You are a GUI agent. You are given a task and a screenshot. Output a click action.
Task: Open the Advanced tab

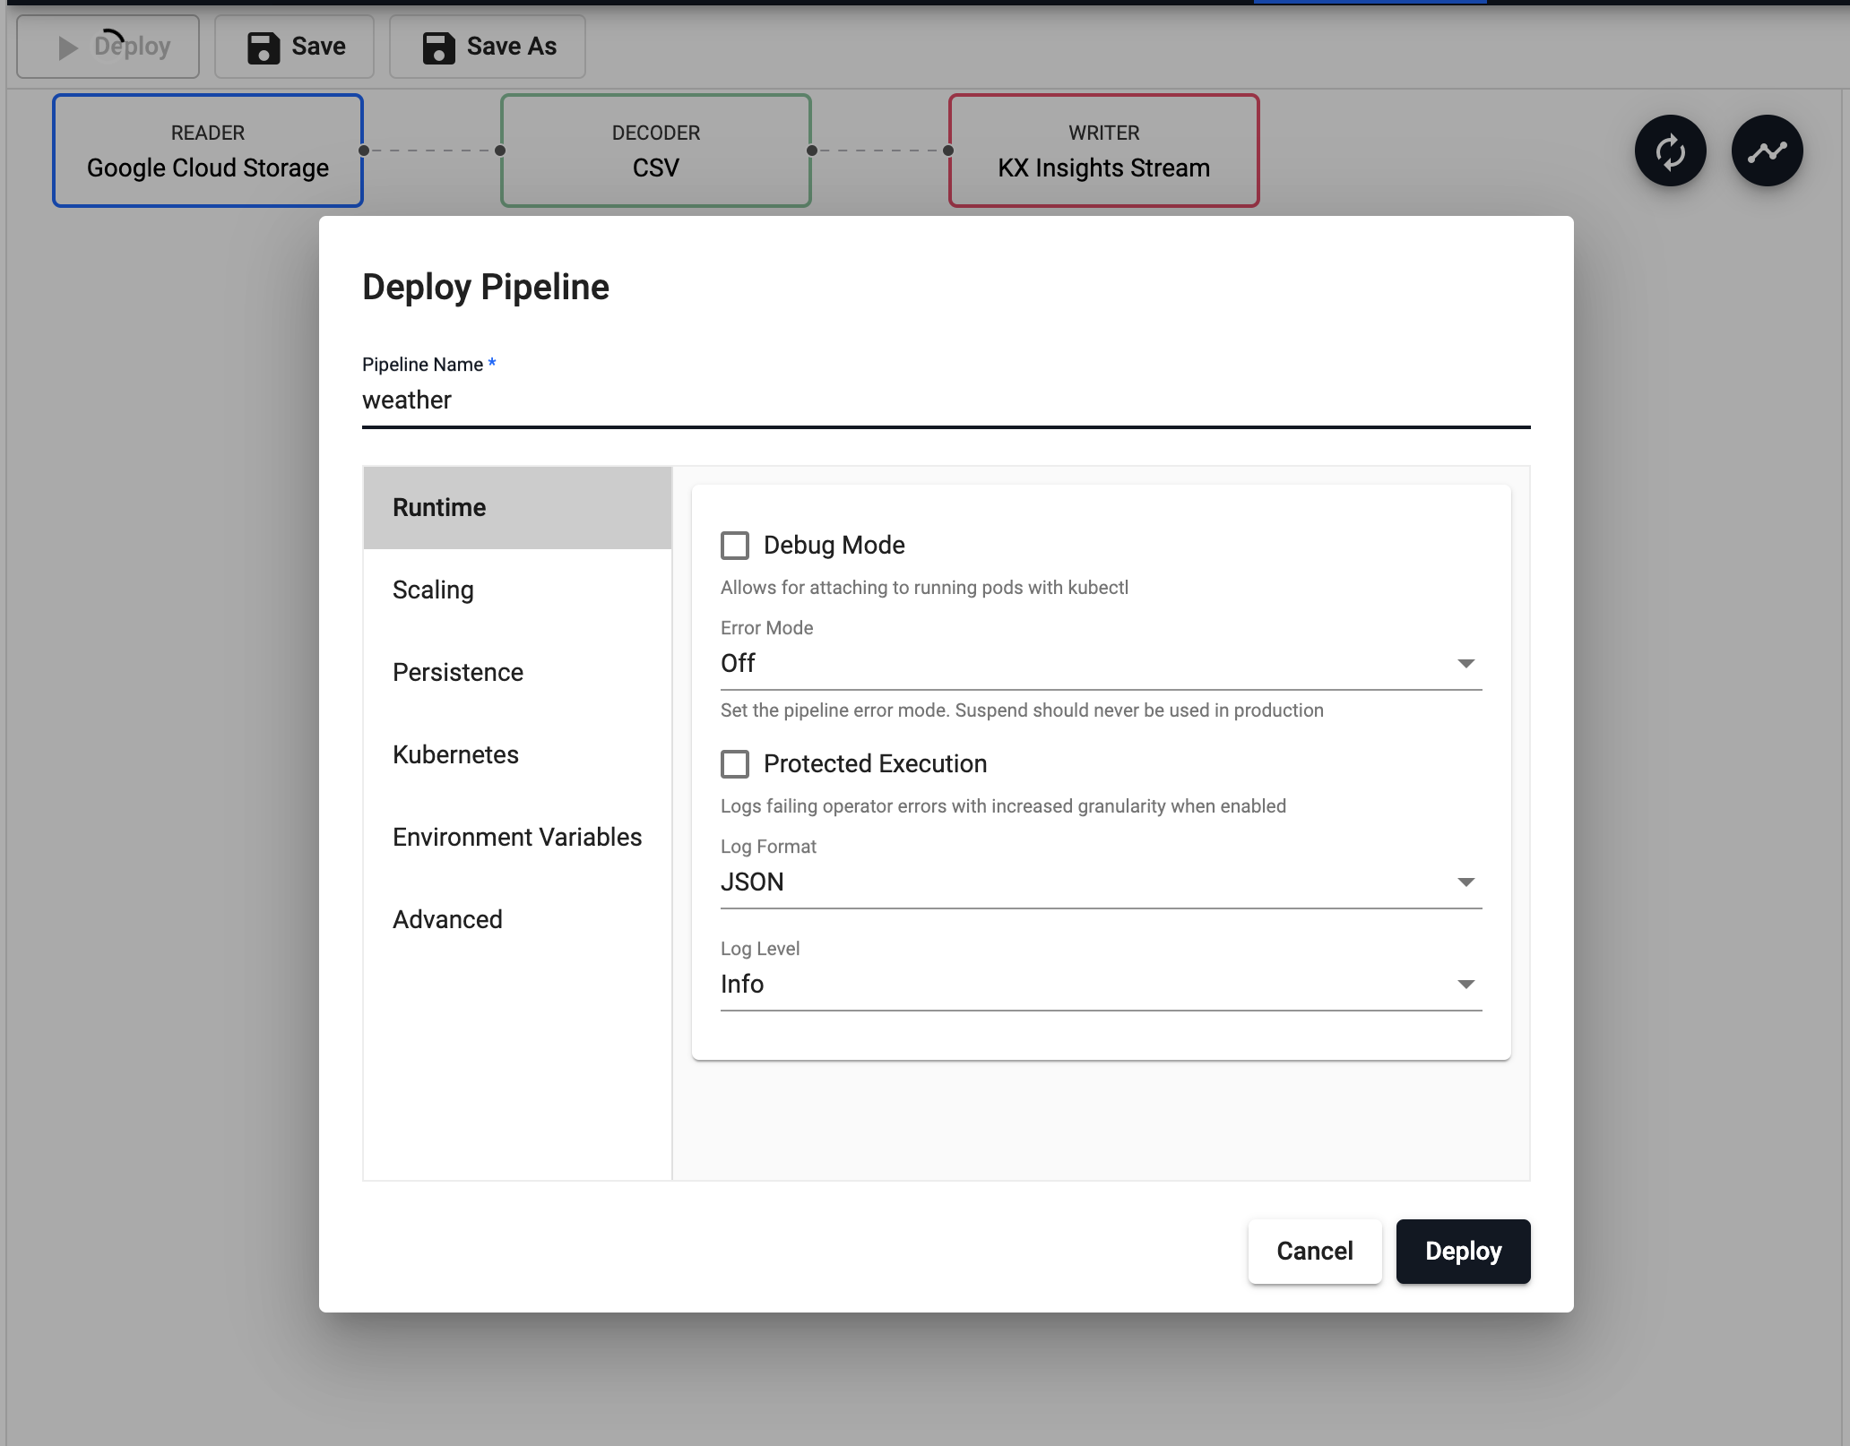[517, 920]
